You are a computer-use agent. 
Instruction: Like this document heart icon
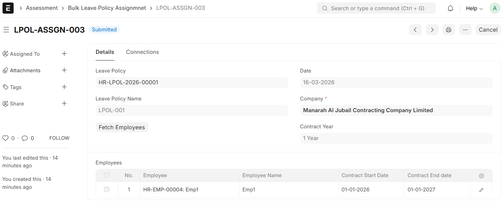[x=5, y=138]
